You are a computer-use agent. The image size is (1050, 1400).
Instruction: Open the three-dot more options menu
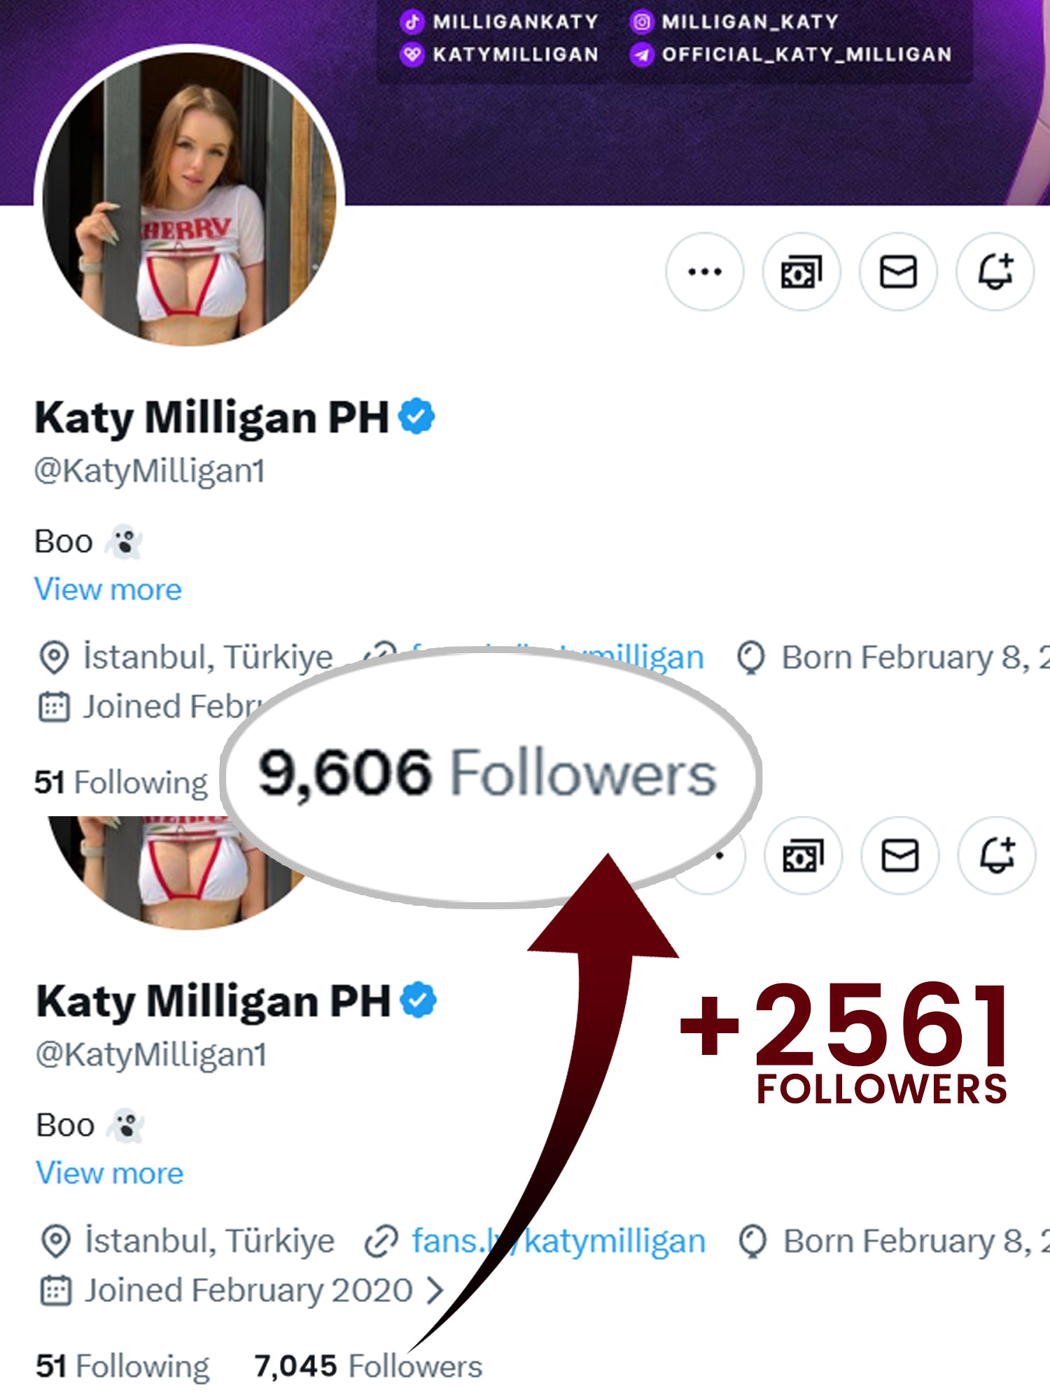pyautogui.click(x=704, y=272)
